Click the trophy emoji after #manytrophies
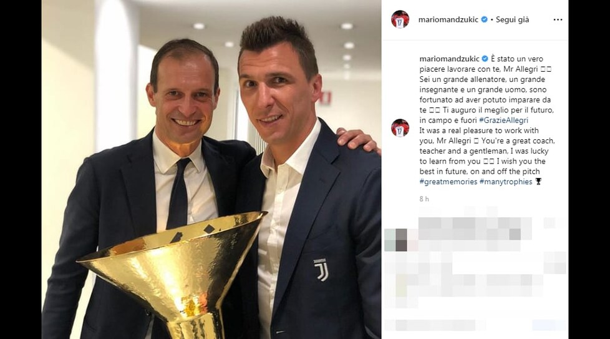 (x=538, y=182)
